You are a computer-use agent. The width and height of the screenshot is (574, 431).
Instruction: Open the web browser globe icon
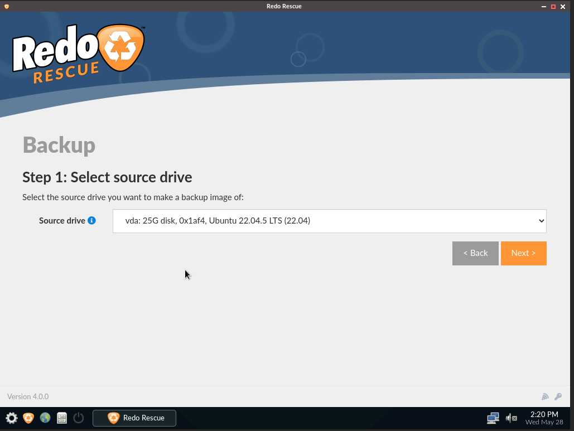coord(45,418)
